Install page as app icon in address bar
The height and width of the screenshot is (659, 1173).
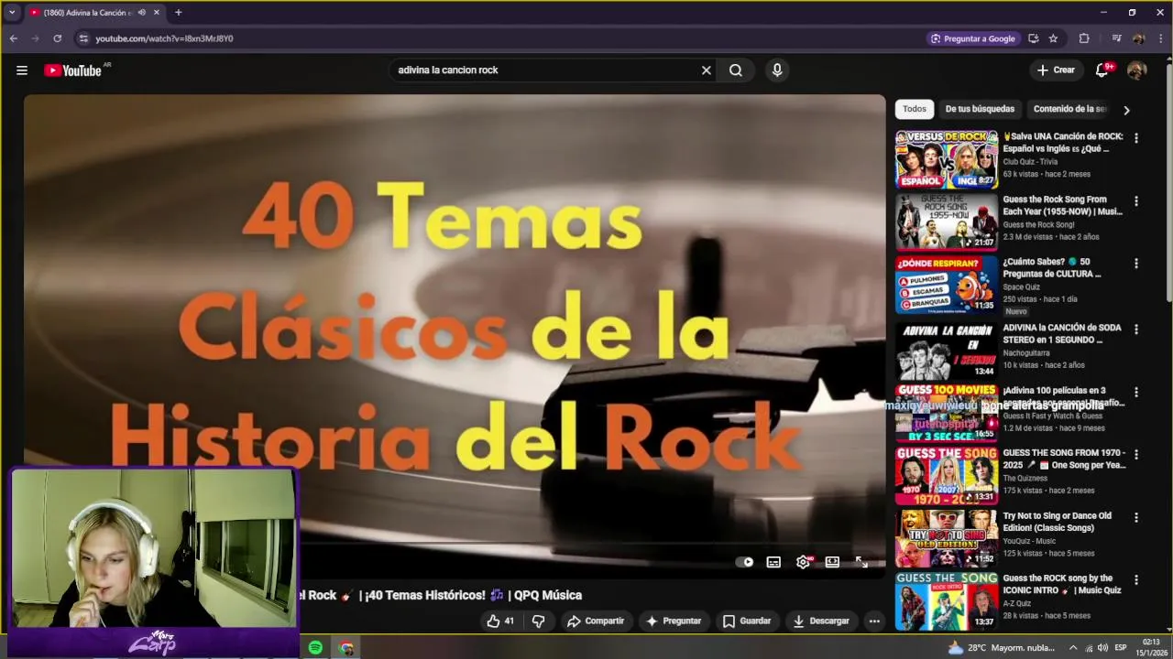pos(1033,38)
